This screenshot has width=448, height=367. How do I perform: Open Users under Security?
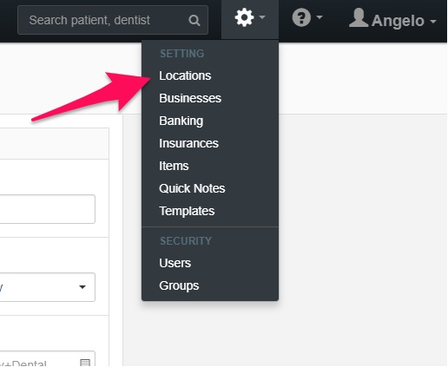tap(175, 263)
